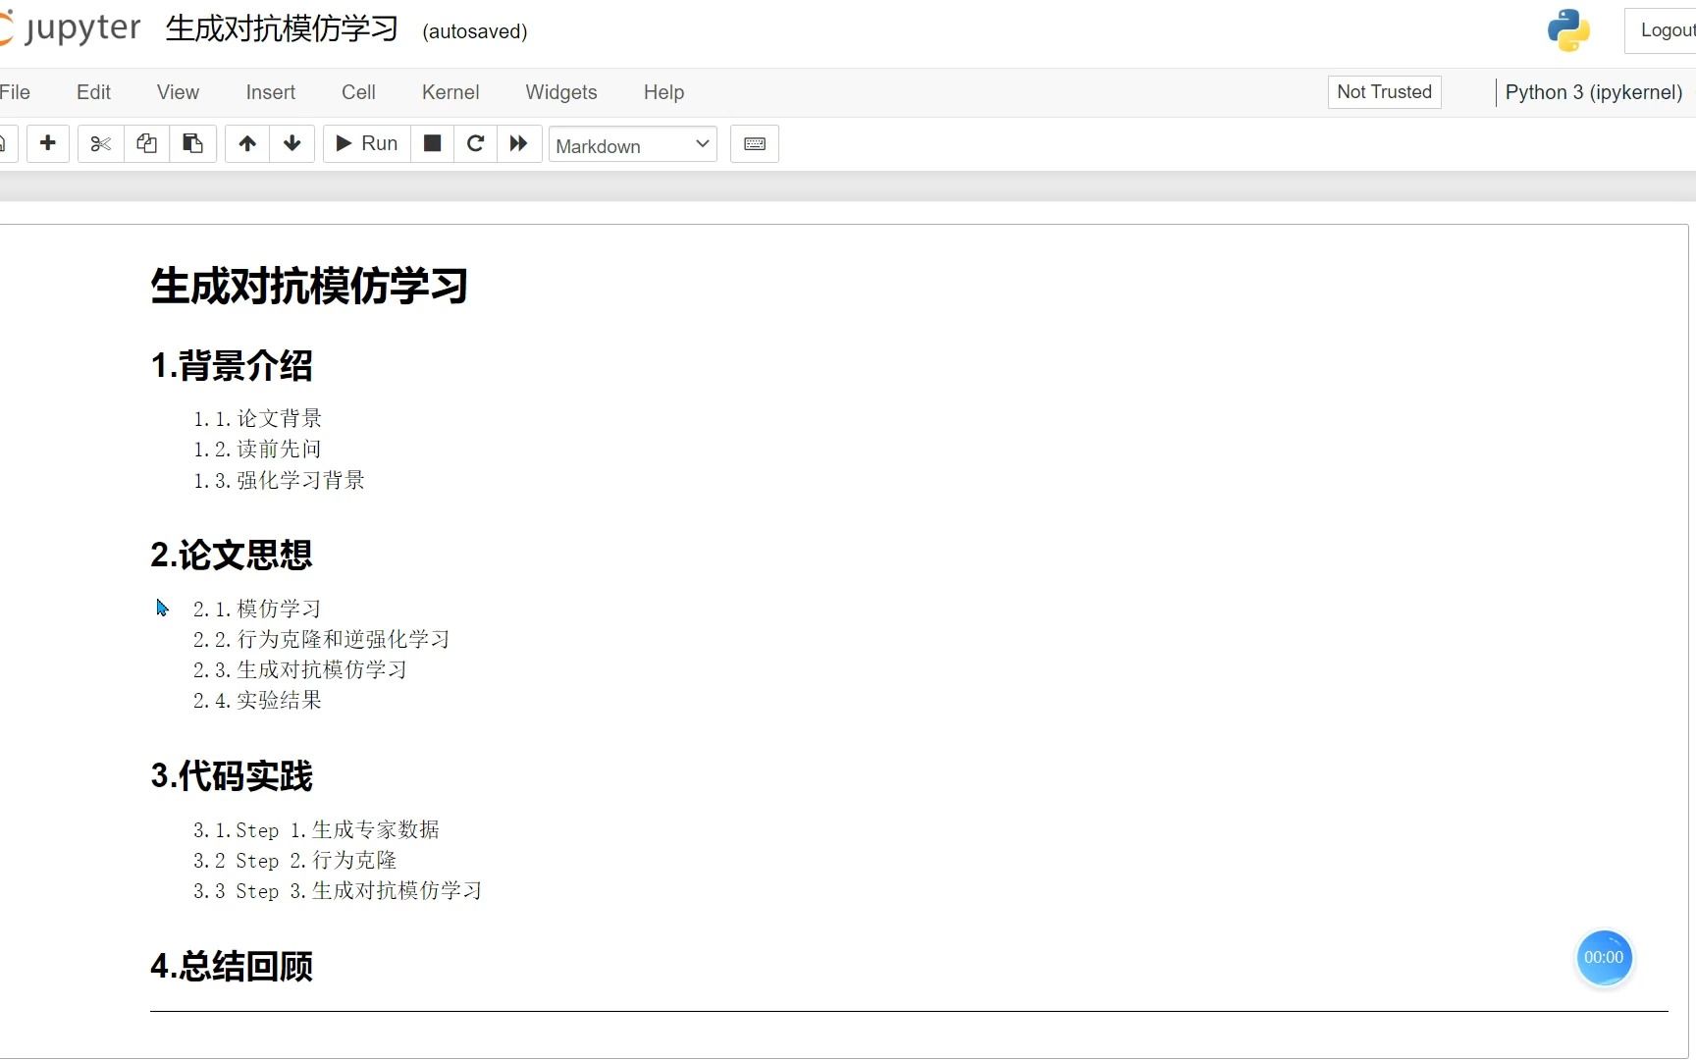
Task: Open the Widgets menu
Action: (561, 92)
